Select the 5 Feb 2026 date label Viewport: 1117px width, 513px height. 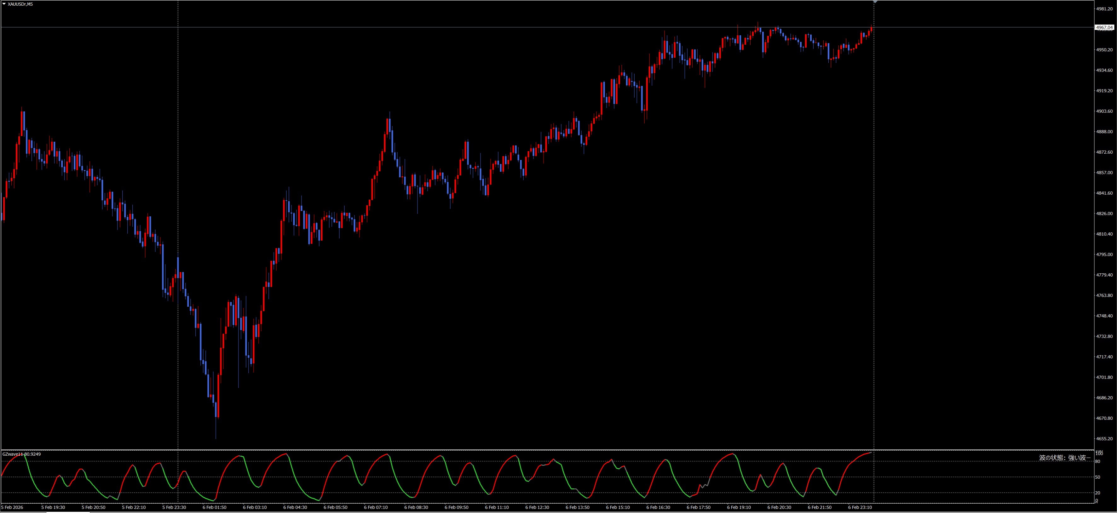(12, 507)
